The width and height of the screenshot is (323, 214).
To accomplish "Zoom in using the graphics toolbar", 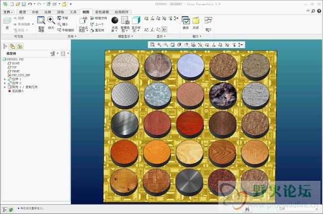I will pyautogui.click(x=159, y=45).
